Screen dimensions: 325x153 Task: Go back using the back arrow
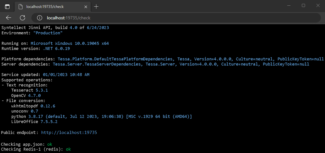click(9, 18)
